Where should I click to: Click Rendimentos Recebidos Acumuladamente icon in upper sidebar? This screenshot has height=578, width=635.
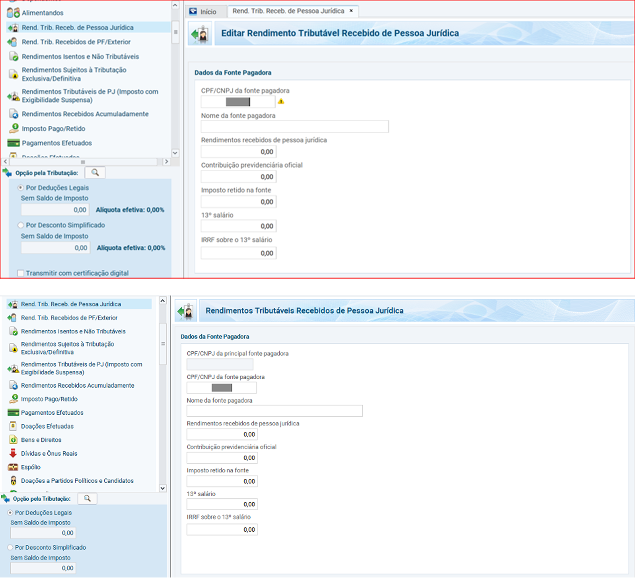tap(14, 114)
